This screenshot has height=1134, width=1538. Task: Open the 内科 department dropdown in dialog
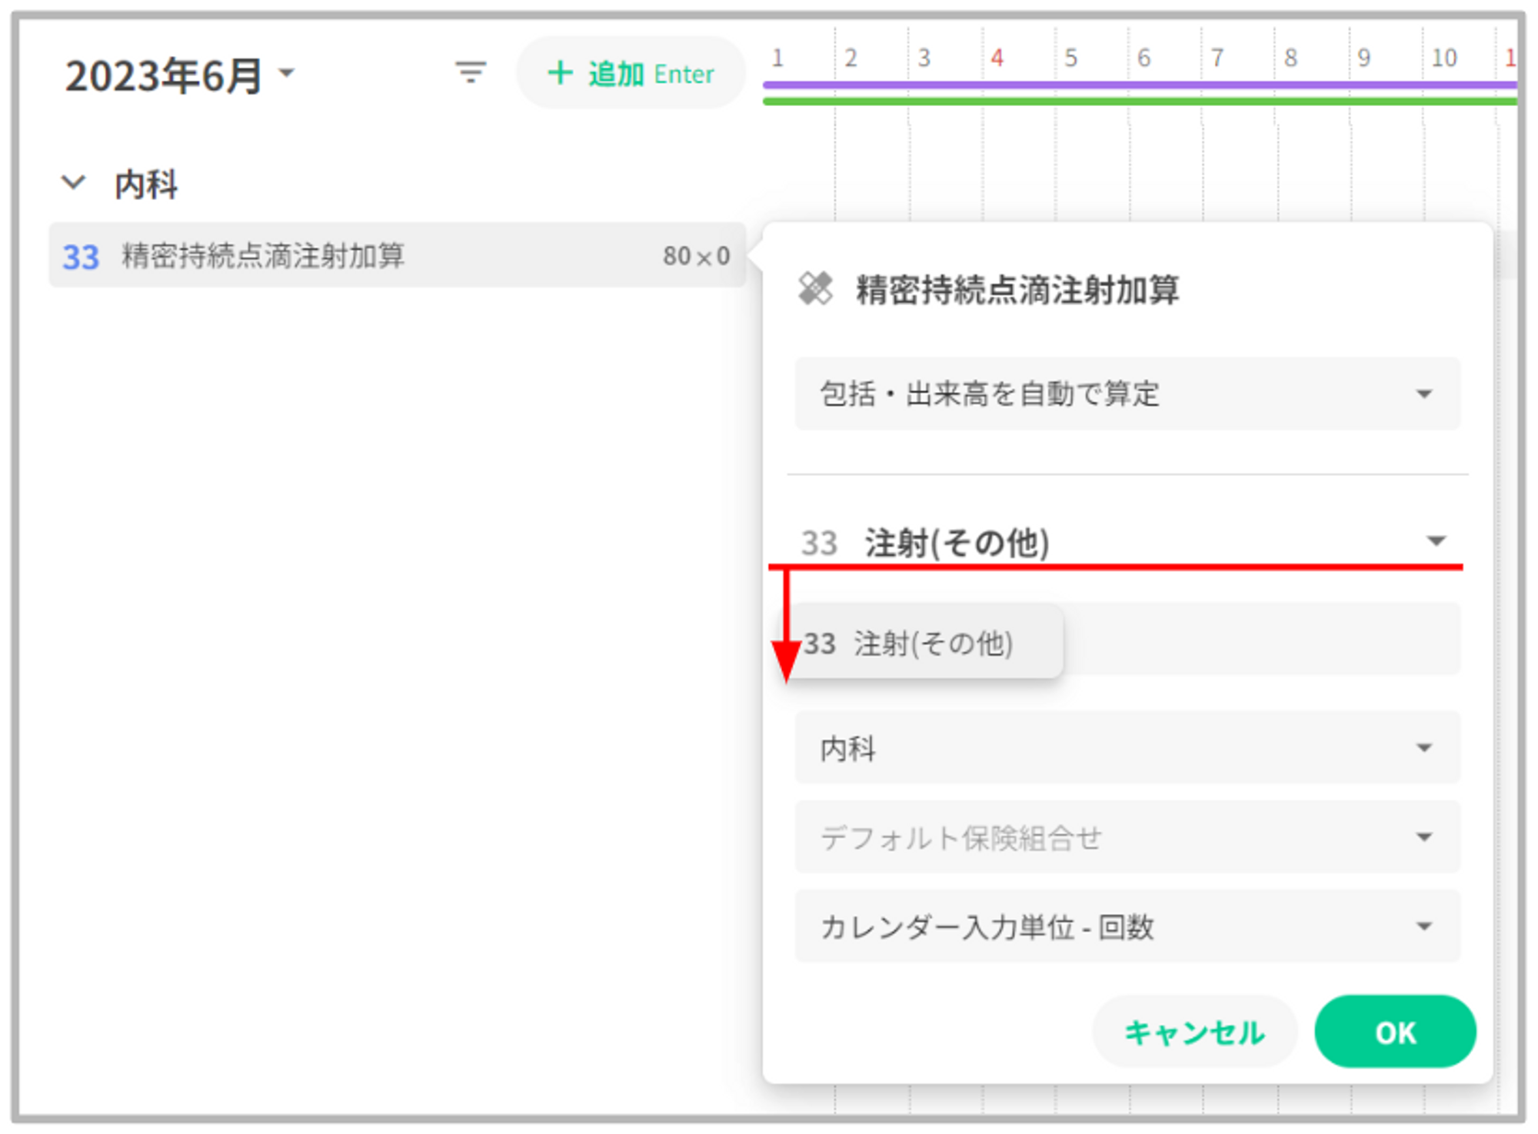coord(1127,747)
